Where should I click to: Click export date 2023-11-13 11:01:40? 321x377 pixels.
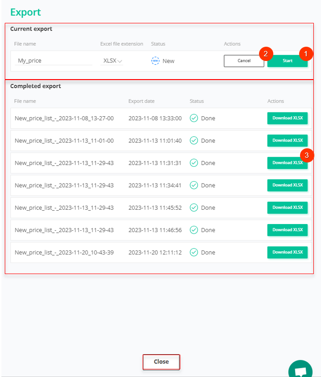(x=155, y=141)
